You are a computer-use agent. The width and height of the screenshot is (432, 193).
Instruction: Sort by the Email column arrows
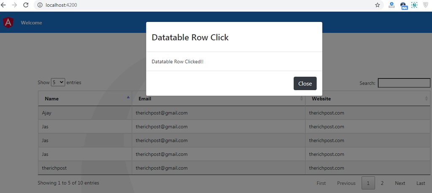(x=301, y=98)
